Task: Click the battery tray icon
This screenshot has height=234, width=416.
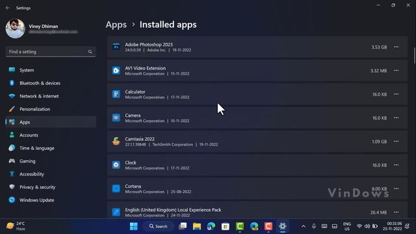Action: coord(375,226)
